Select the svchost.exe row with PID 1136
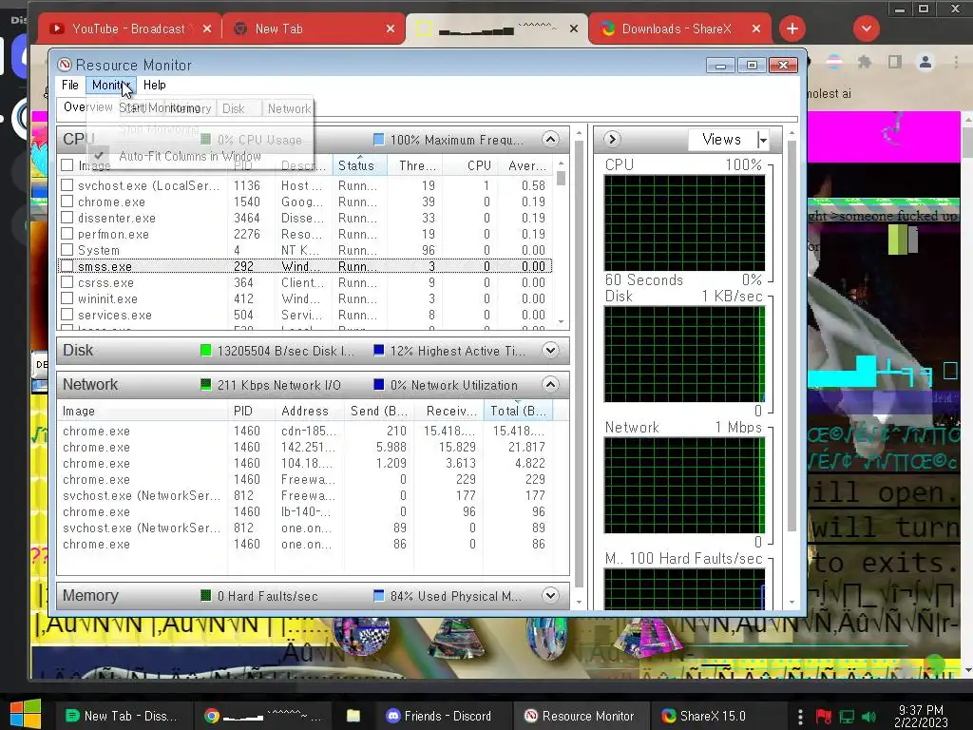The image size is (973, 730). [304, 185]
